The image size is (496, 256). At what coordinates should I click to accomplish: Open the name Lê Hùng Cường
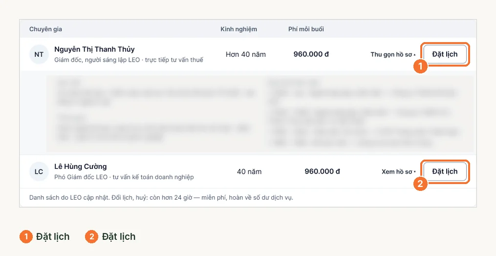point(80,166)
